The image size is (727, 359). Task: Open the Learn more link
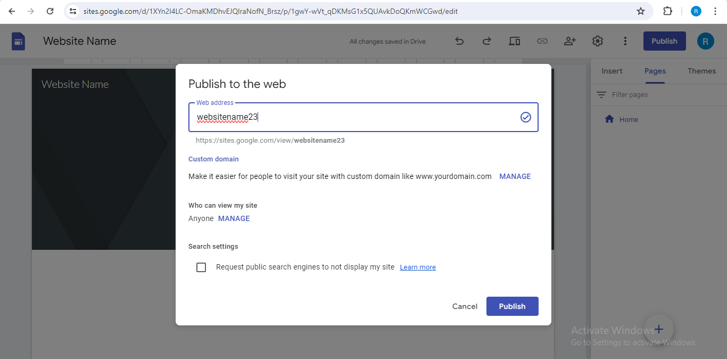[x=418, y=267]
